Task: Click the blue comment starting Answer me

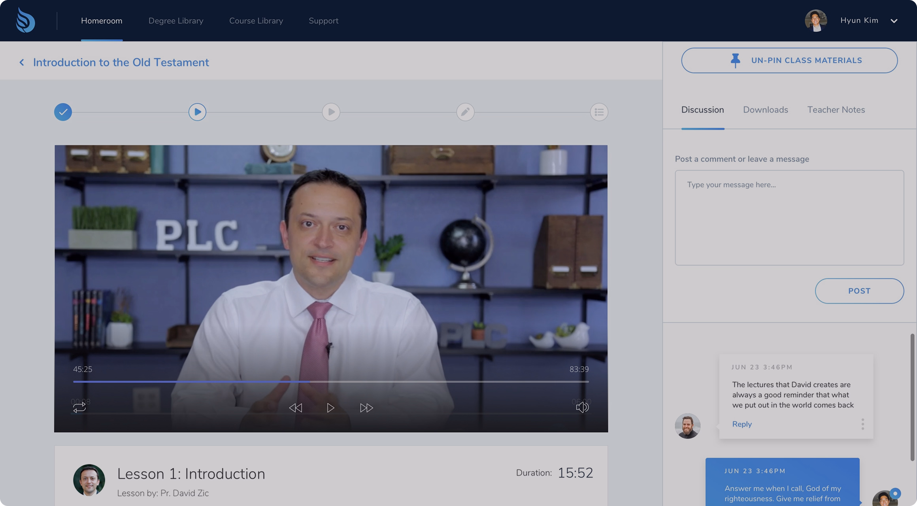Action: pos(783,482)
